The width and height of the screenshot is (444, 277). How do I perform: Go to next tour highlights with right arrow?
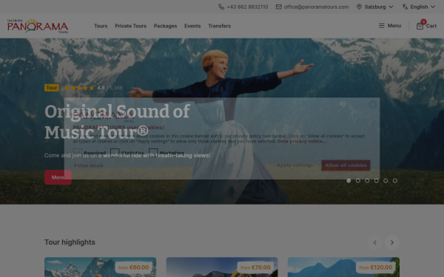392,242
